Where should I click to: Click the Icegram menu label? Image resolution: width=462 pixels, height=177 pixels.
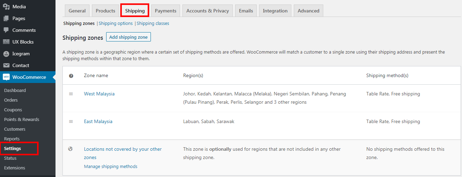point(21,54)
